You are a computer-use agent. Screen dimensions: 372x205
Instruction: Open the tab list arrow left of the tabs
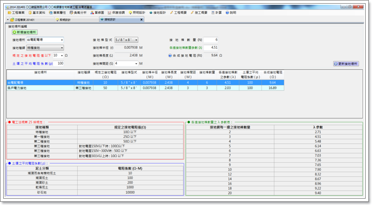coord(7,19)
